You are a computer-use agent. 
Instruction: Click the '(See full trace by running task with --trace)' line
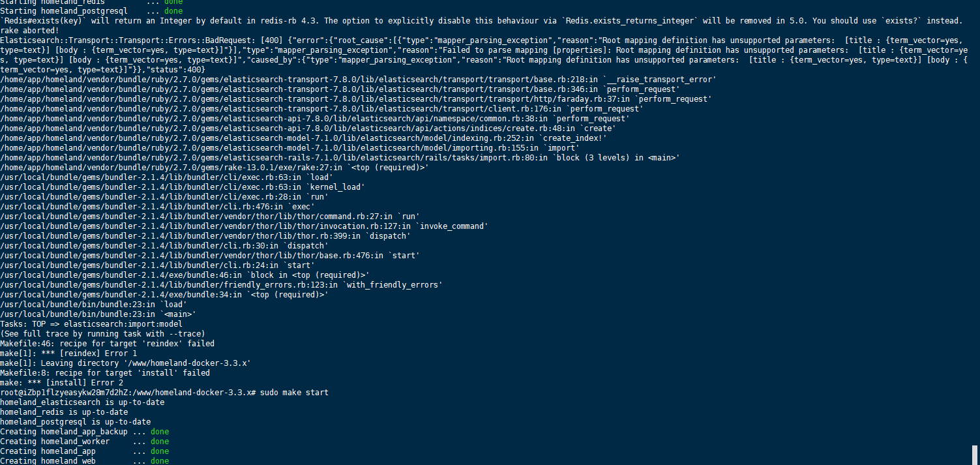(102, 334)
